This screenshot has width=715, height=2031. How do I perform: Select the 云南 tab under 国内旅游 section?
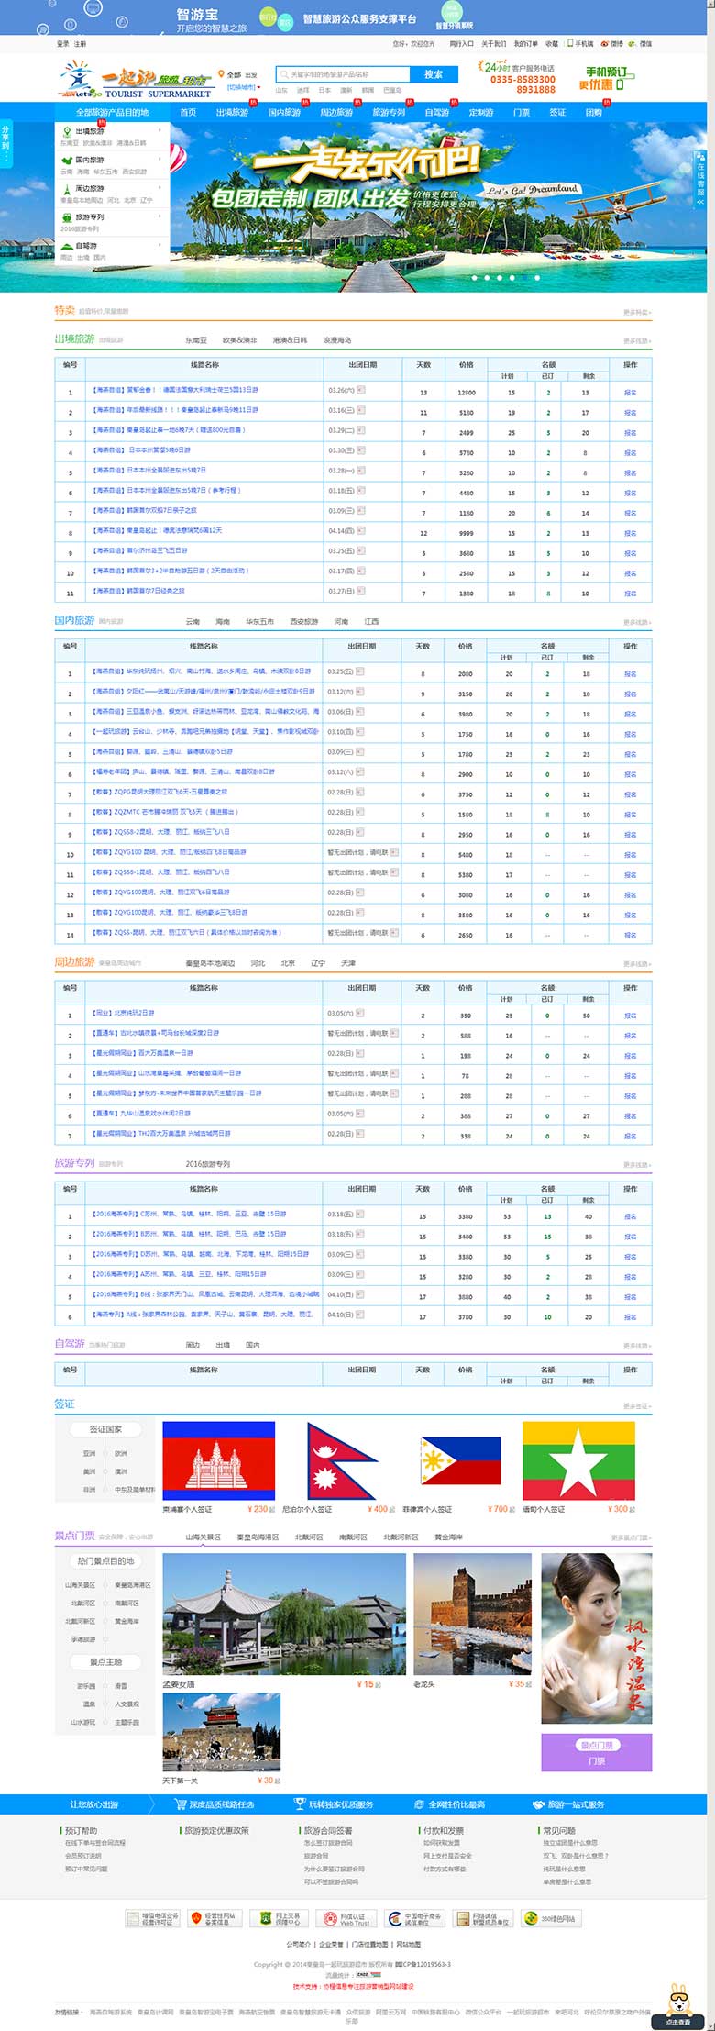(x=192, y=622)
